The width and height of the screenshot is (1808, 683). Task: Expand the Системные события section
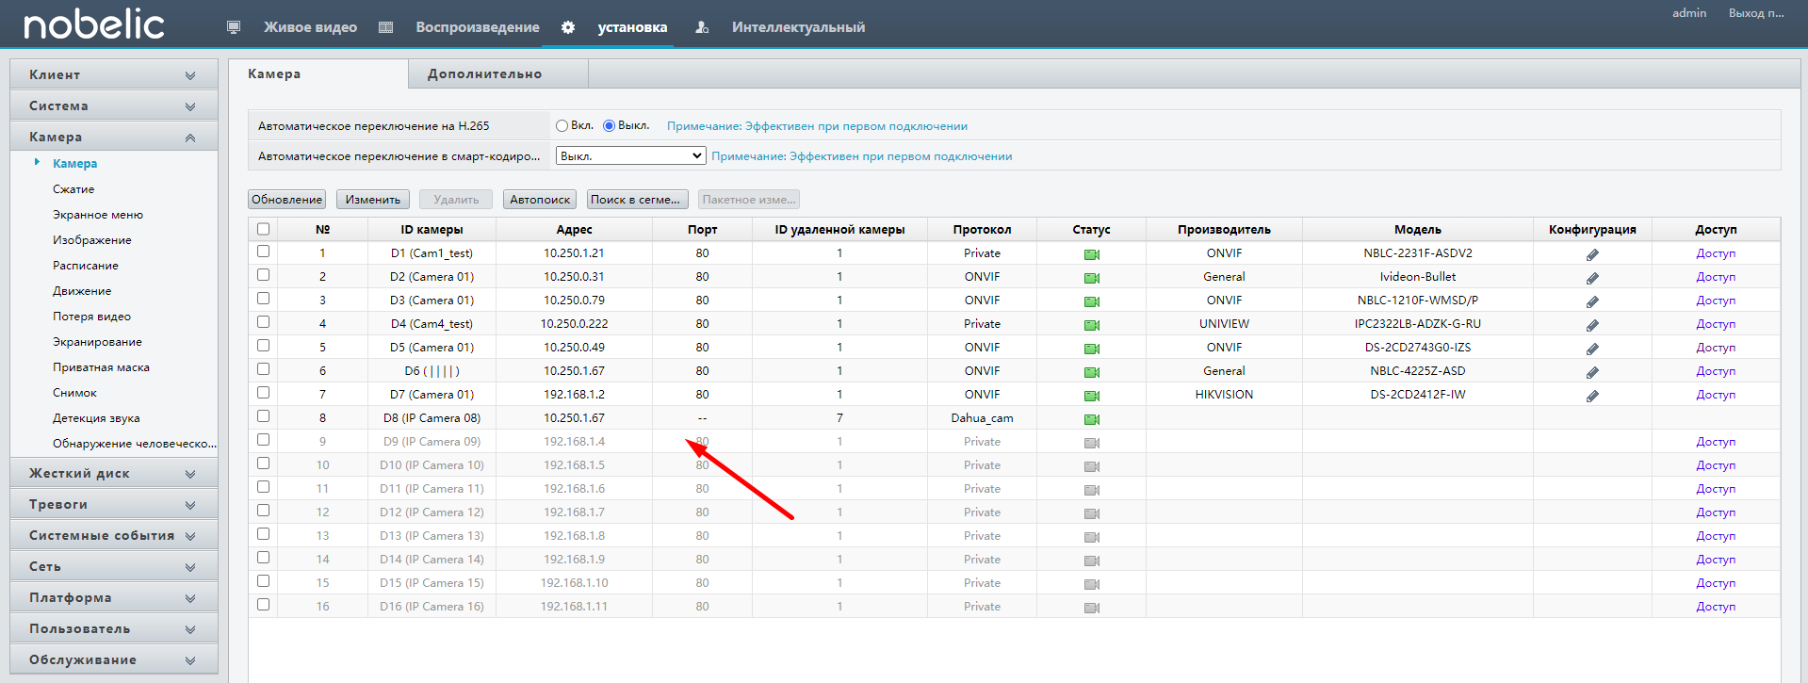tap(114, 535)
